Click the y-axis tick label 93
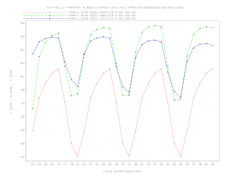The width and height of the screenshot is (232, 179). [22, 23]
